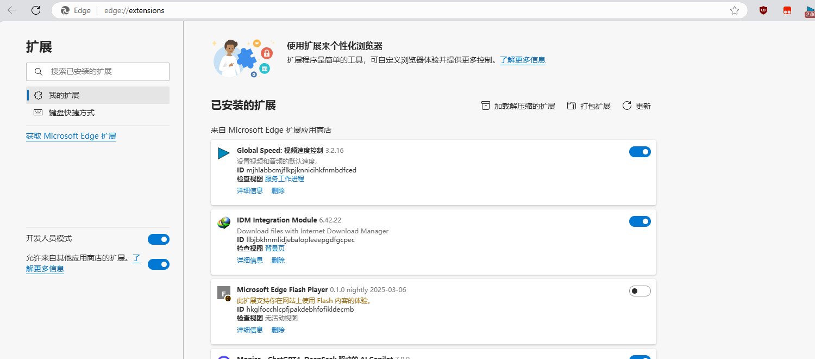Open the 获取 Microsoft Edge 扩展 link
Image resolution: width=815 pixels, height=359 pixels.
pyautogui.click(x=71, y=136)
